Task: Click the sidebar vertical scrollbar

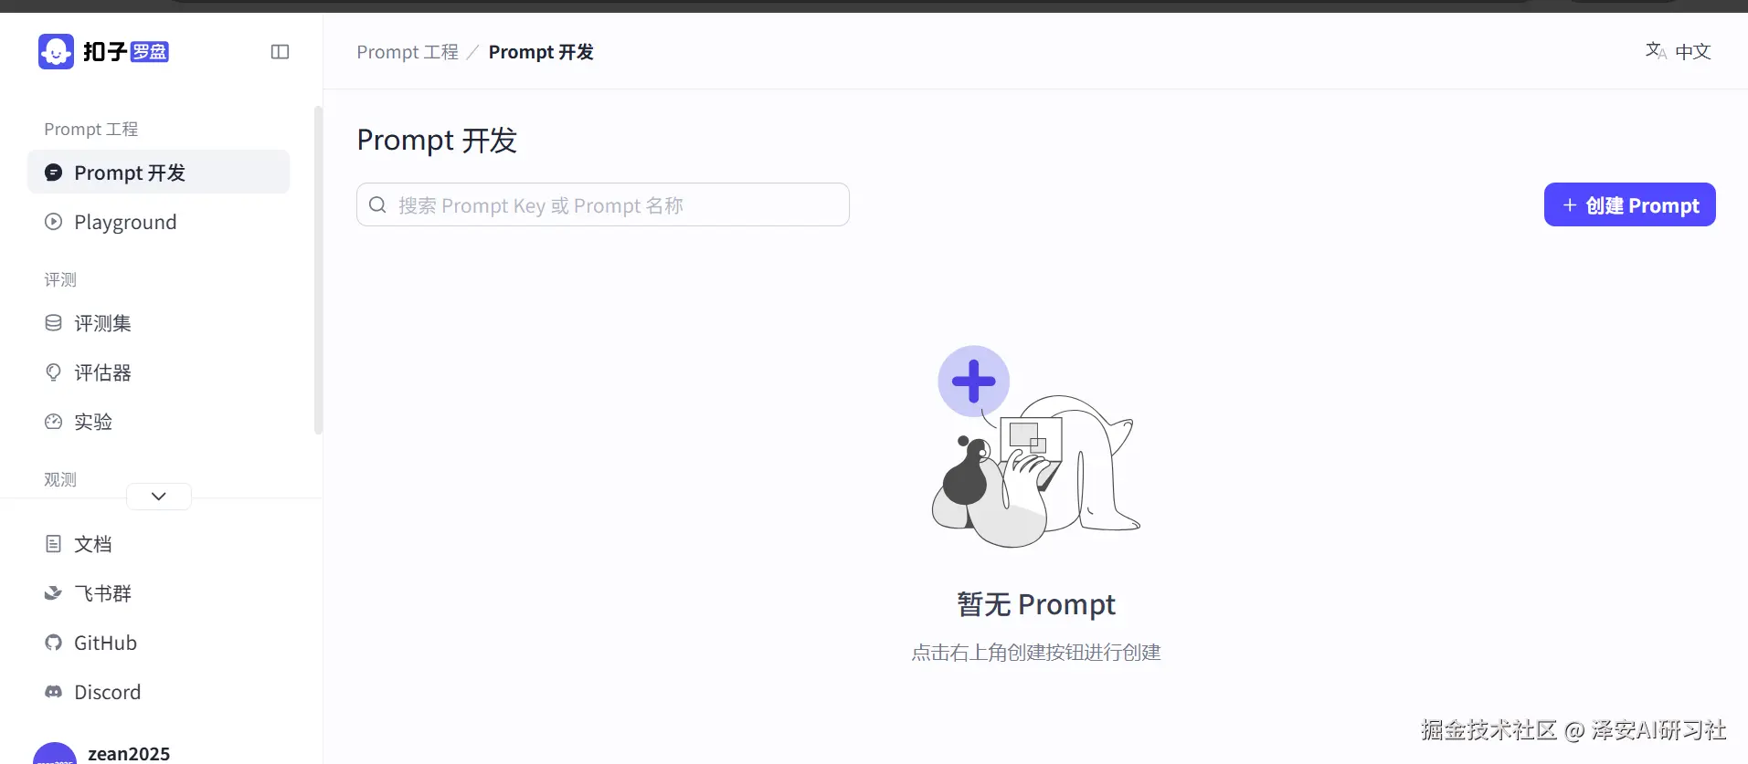Action: pyautogui.click(x=318, y=270)
